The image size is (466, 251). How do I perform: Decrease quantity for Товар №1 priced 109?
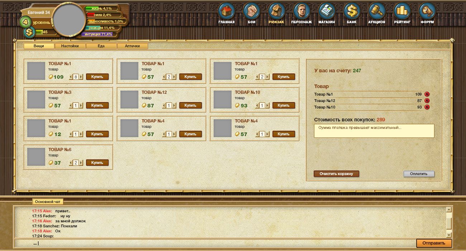point(71,77)
